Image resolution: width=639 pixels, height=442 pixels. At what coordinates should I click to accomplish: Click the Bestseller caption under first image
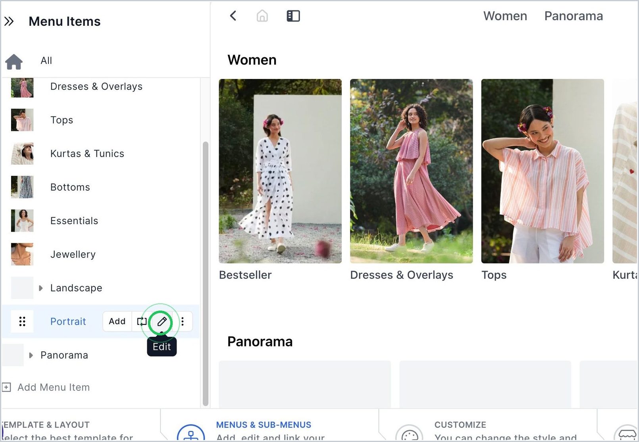pos(245,275)
